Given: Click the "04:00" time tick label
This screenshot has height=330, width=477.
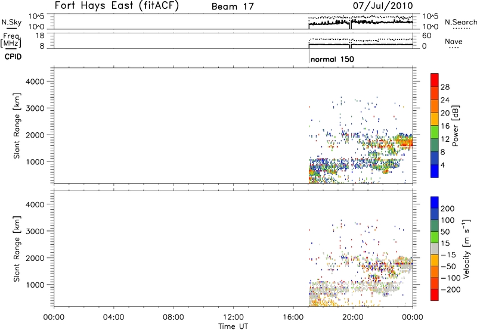Looking at the screenshot, I should pyautogui.click(x=113, y=317).
